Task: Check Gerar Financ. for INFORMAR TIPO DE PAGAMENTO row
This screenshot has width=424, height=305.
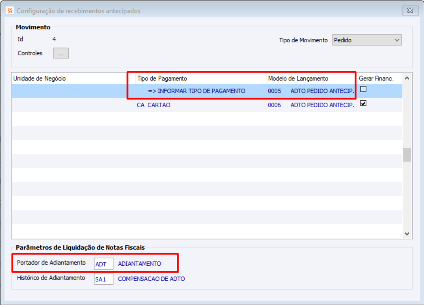Action: coord(363,89)
